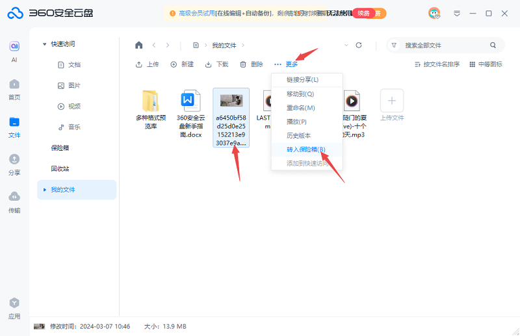
Task: Open the 传输 transfer sidebar section
Action: click(x=14, y=202)
